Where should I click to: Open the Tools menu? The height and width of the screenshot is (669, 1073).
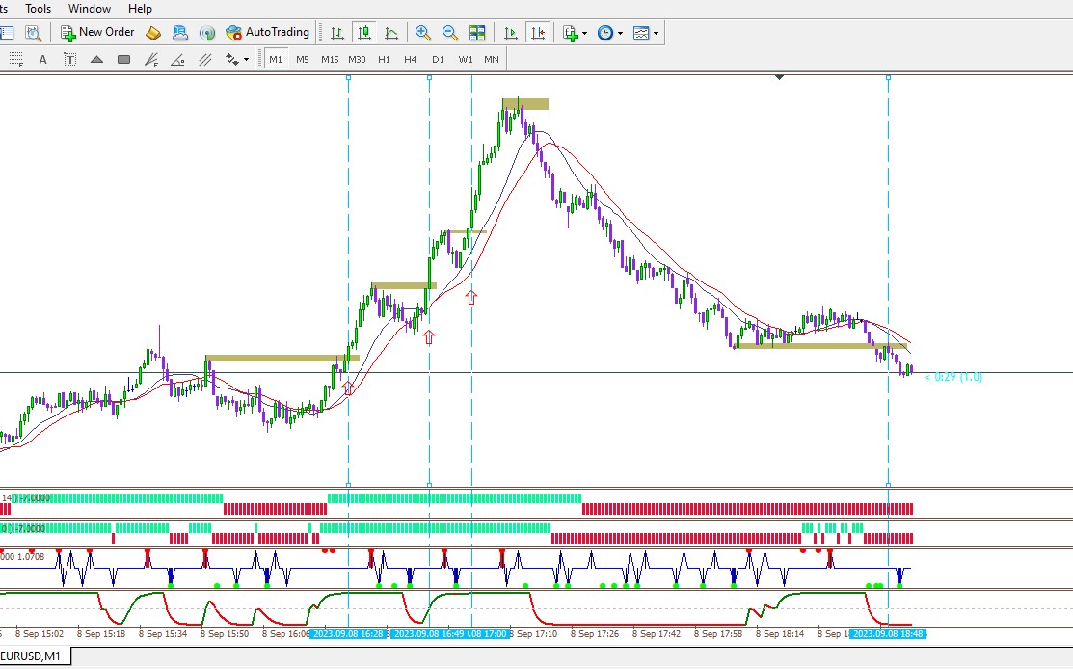pos(38,9)
